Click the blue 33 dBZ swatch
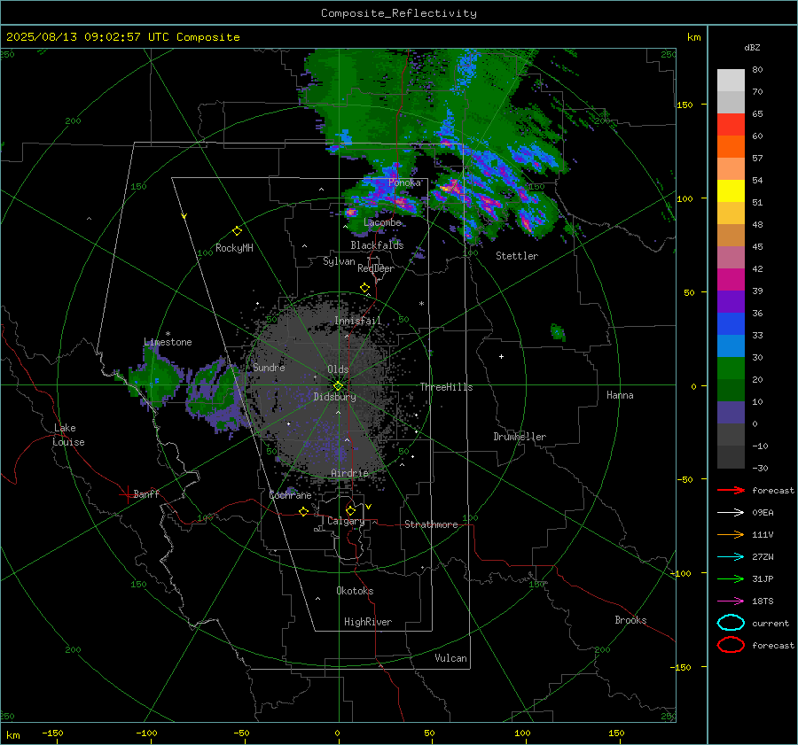This screenshot has height=745, width=798. (731, 323)
